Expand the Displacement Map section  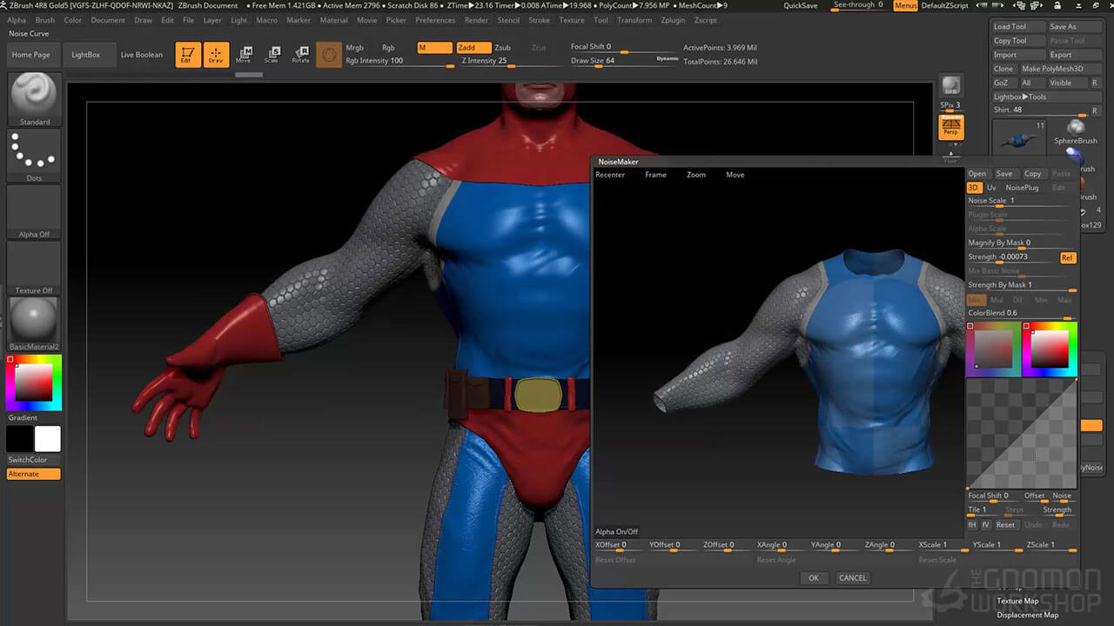(x=1027, y=615)
